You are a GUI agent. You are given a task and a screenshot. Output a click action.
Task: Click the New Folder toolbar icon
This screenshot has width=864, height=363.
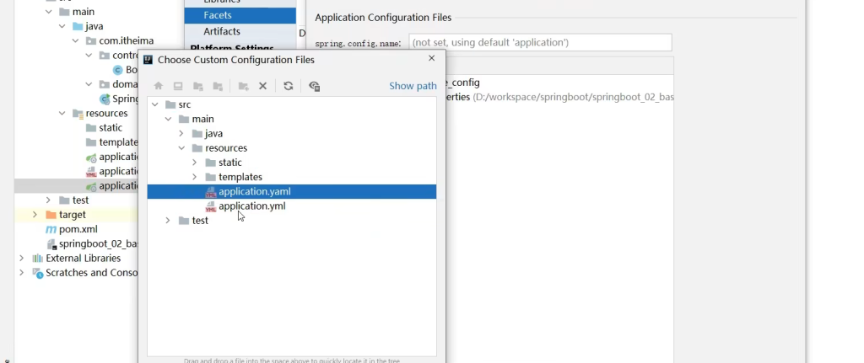(243, 86)
